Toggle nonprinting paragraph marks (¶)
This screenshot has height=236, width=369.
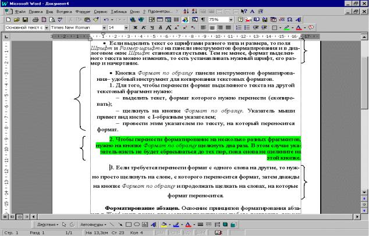(x=203, y=20)
